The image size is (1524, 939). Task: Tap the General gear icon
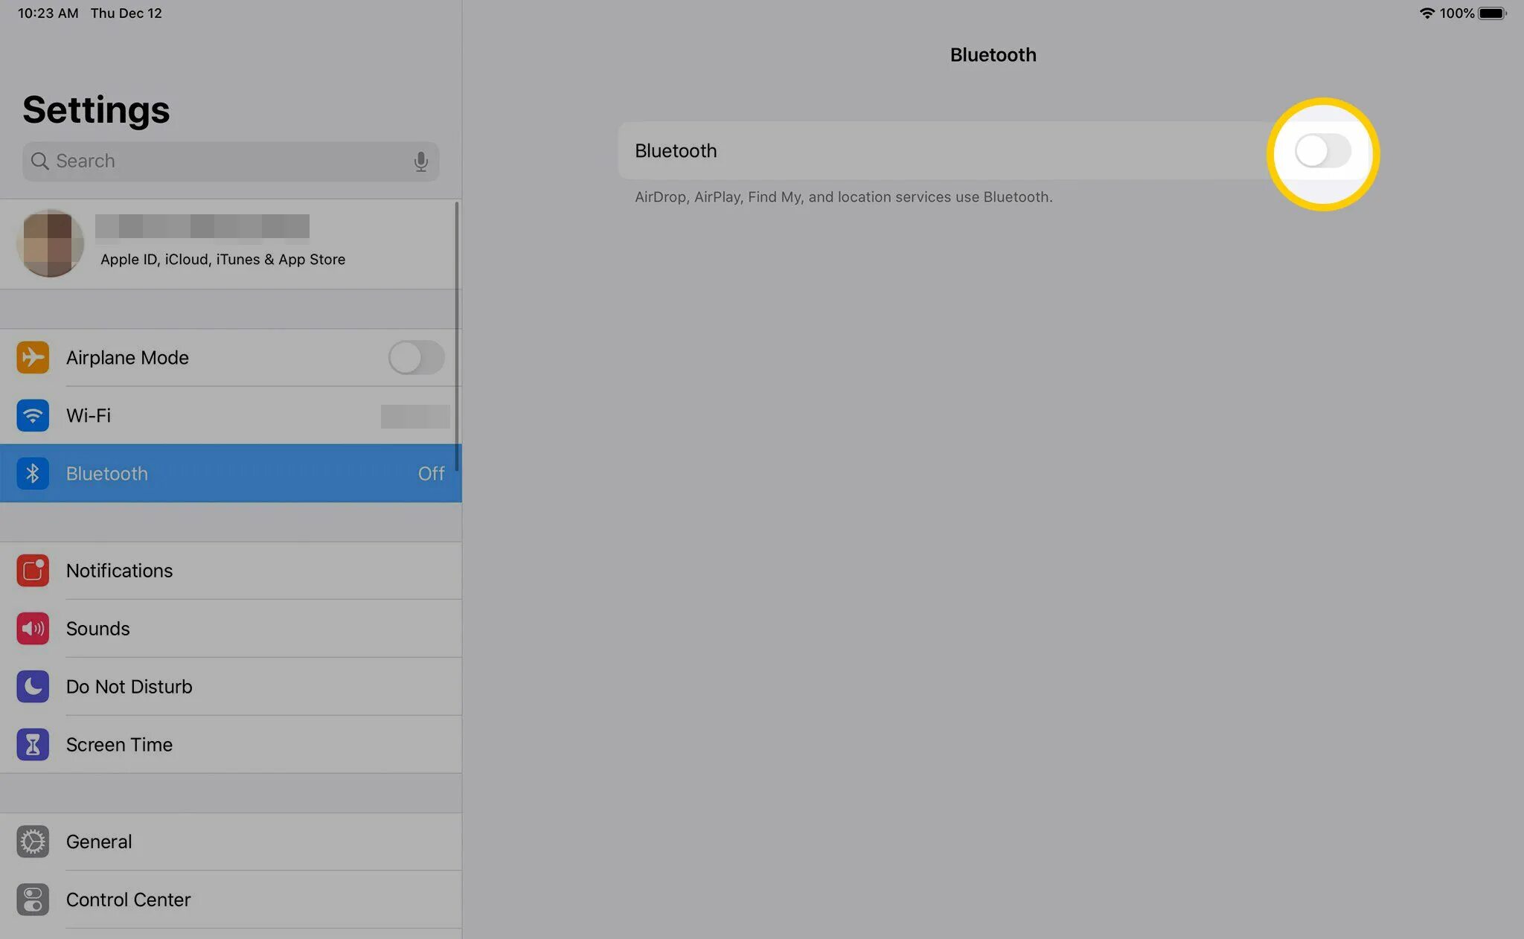[33, 842]
